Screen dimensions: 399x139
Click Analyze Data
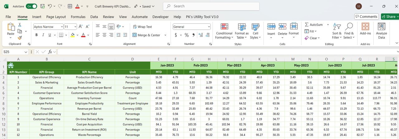click(x=382, y=31)
